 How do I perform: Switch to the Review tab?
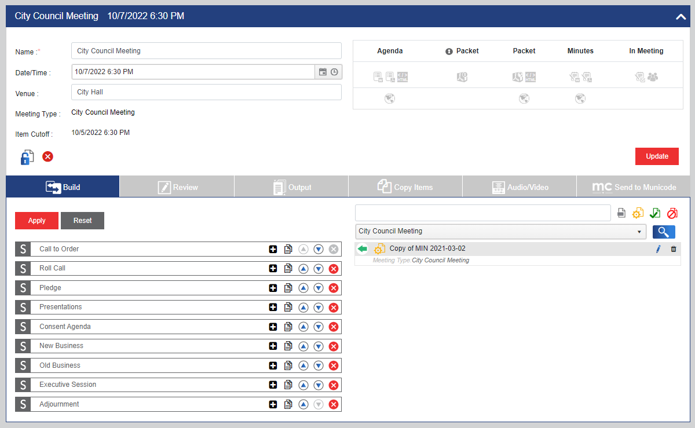tap(177, 187)
